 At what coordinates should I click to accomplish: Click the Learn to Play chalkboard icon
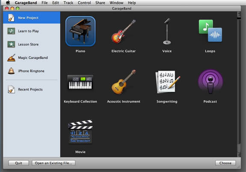pos(11,31)
